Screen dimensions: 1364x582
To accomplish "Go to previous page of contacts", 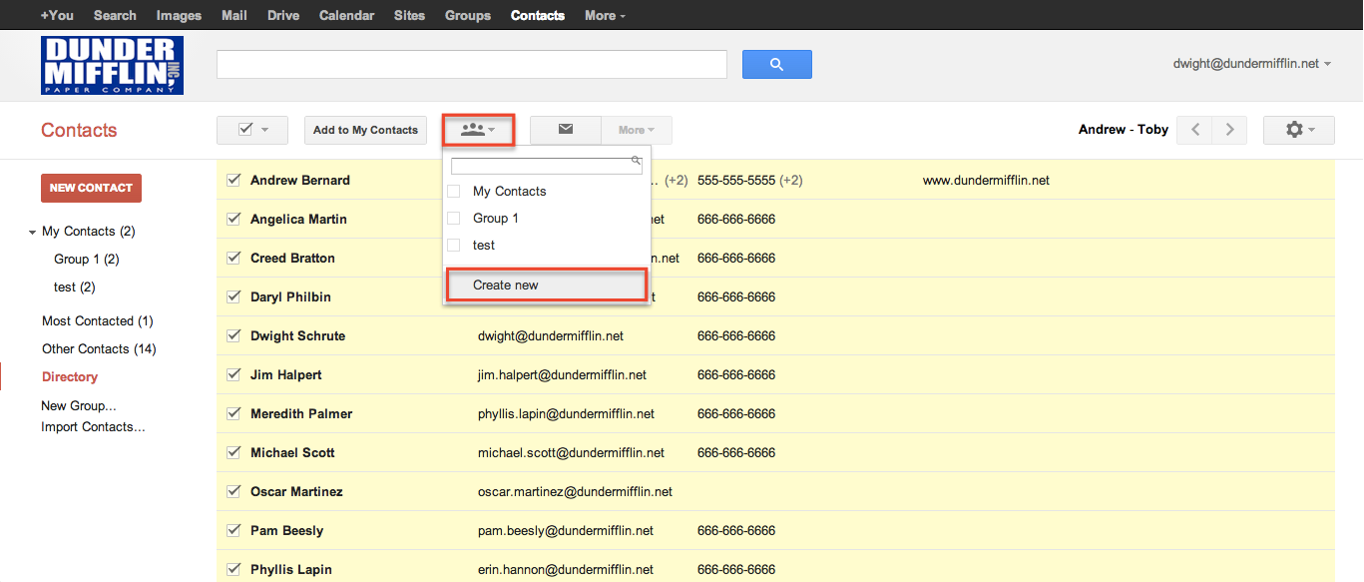I will click(1195, 130).
